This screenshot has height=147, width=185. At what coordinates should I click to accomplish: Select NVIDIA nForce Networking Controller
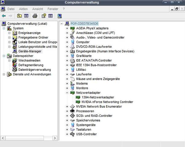coord(107,102)
